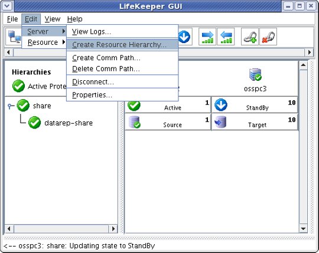Select Delete Comm Path... menu item
Viewport: 319px width, 253px height.
click(x=122, y=68)
